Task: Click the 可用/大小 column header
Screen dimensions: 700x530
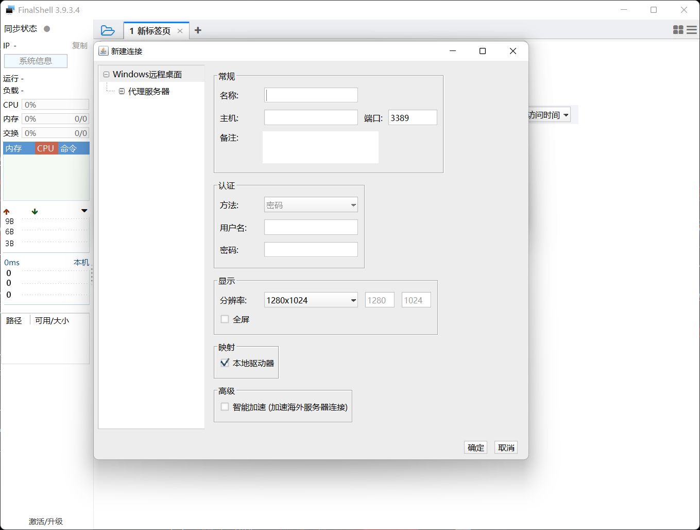Action: [52, 320]
